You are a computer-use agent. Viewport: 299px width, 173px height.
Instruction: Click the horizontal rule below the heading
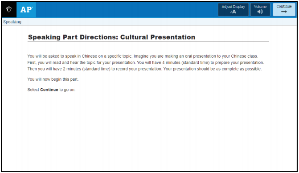(x=148, y=41)
